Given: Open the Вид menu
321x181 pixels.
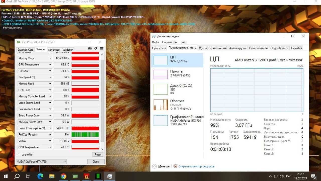Looking at the screenshot, I should pos(183,42).
